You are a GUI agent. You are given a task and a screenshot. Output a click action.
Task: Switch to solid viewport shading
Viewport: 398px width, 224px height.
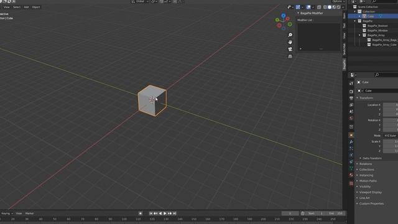coord(330,7)
